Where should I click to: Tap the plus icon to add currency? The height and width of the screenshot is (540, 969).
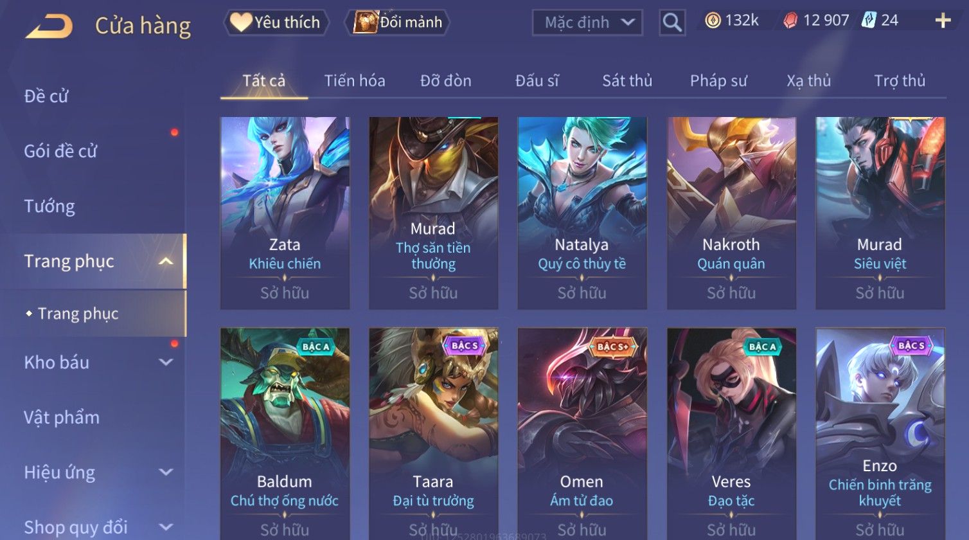[x=943, y=21]
